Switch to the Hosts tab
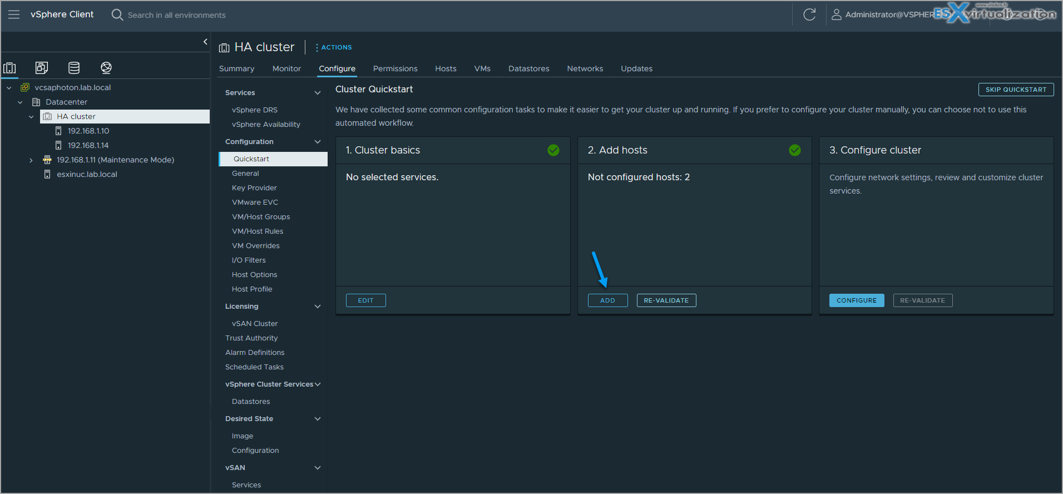Image resolution: width=1063 pixels, height=494 pixels. (446, 68)
